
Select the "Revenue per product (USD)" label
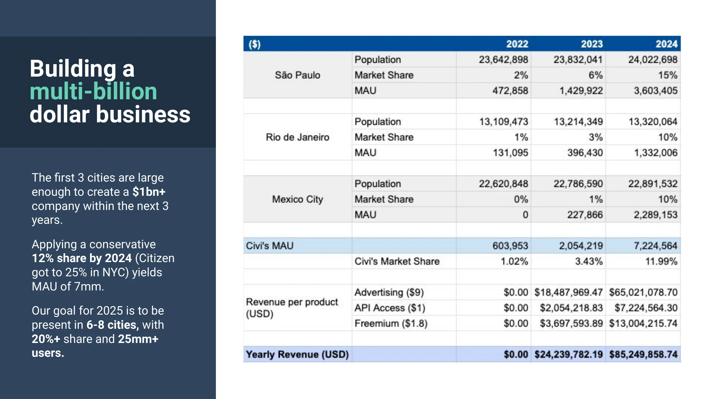coord(292,308)
